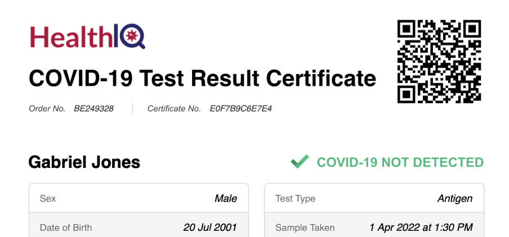509x237 pixels.
Task: Select the COVID-19 Test Result Certificate heading
Action: click(203, 79)
